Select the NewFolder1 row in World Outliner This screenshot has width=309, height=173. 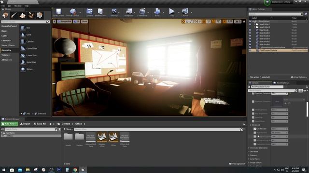(x=278, y=25)
